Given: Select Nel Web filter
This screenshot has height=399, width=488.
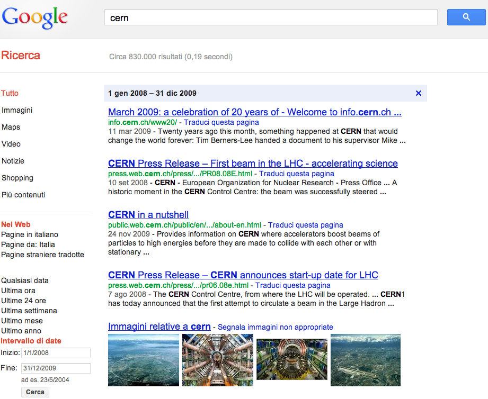Looking at the screenshot, I should coord(15,224).
